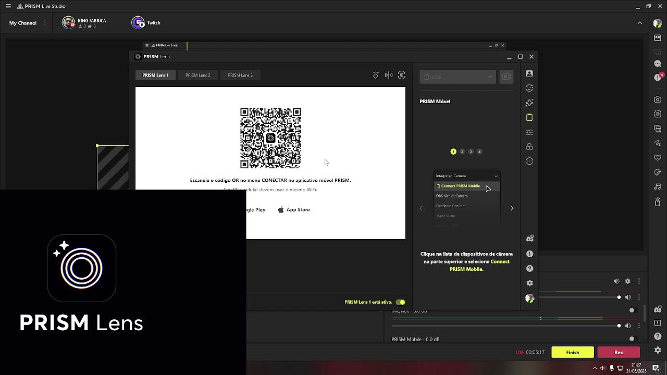The height and width of the screenshot is (375, 667).
Task: Open the three-dot menu of the audio mixer header
Action: coord(639,281)
